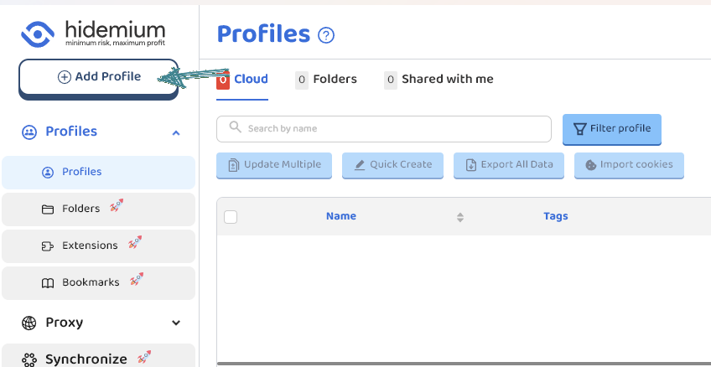Expand the Proxy sidebar section chevron

pyautogui.click(x=175, y=323)
